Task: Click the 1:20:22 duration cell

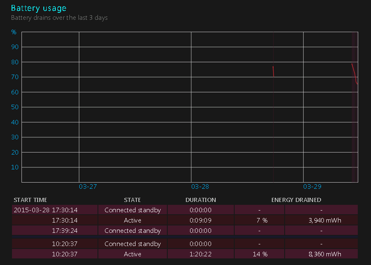Action: (x=201, y=254)
